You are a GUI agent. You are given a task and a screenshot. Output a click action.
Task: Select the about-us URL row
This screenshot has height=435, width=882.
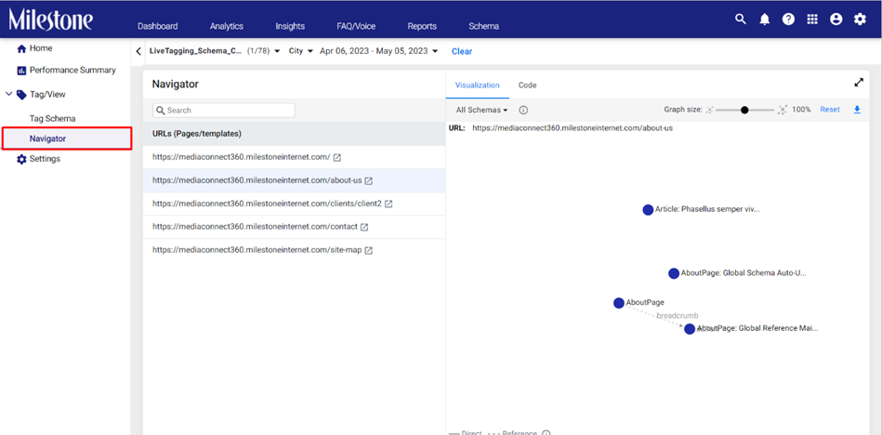tap(295, 180)
